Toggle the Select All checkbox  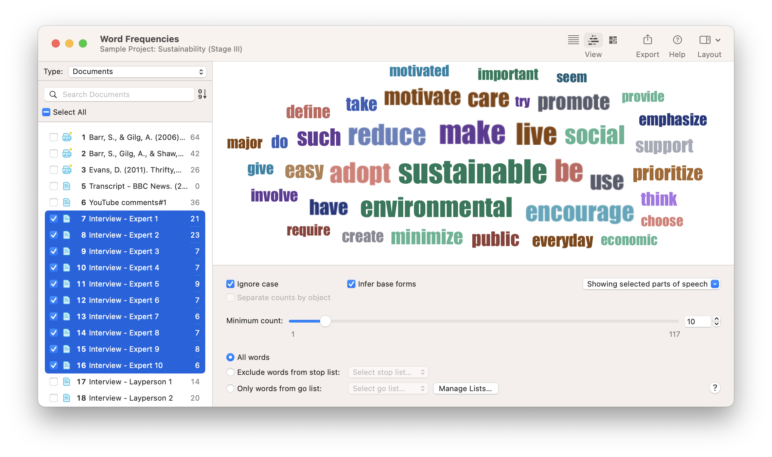click(x=47, y=112)
